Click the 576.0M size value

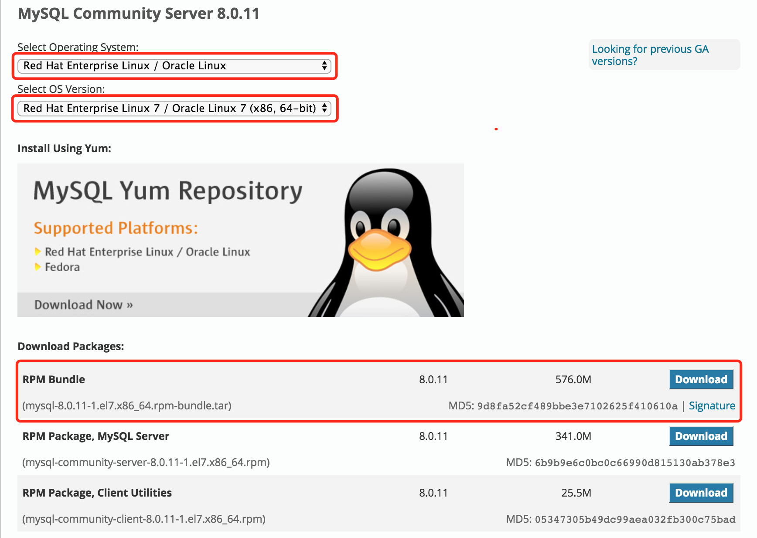tap(573, 379)
